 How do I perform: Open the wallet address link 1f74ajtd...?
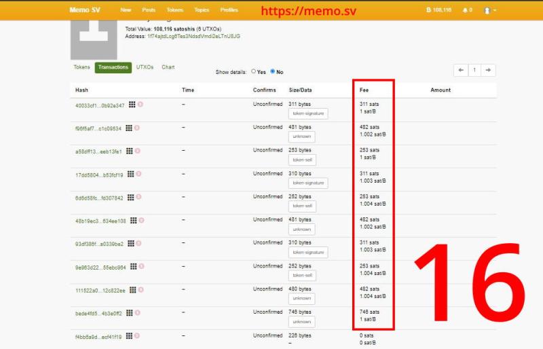[193, 36]
